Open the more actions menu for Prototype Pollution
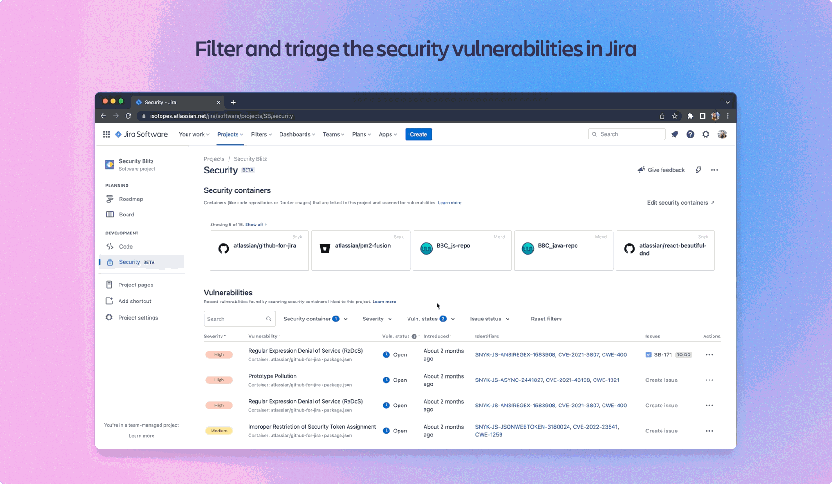 point(709,380)
